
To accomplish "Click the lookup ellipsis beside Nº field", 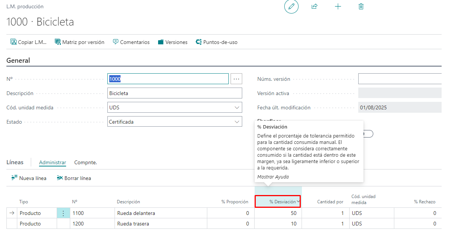I will pos(236,79).
